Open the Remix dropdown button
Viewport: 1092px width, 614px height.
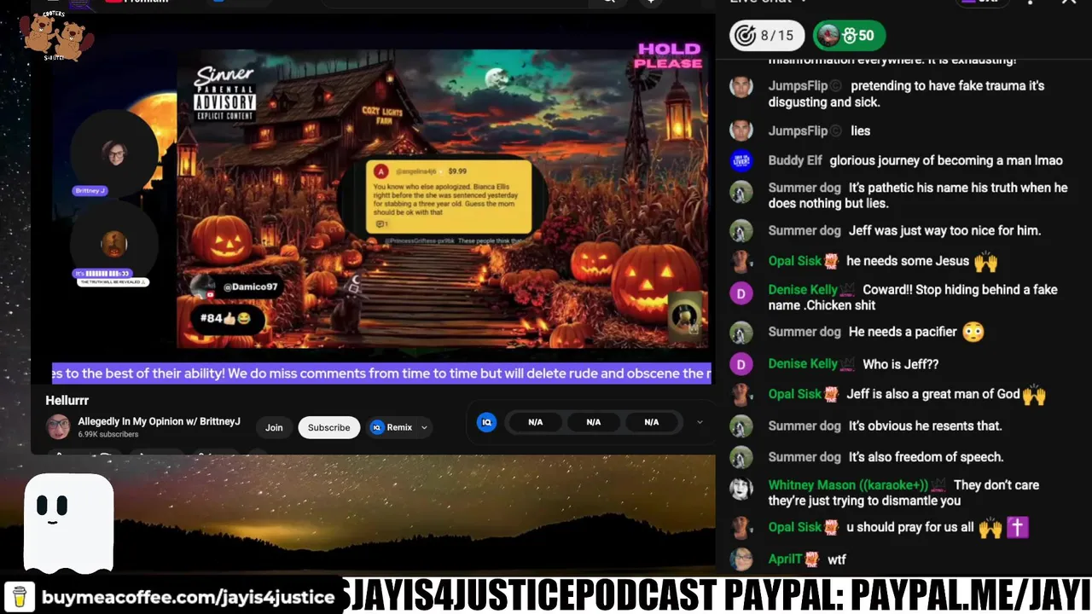[x=399, y=427]
